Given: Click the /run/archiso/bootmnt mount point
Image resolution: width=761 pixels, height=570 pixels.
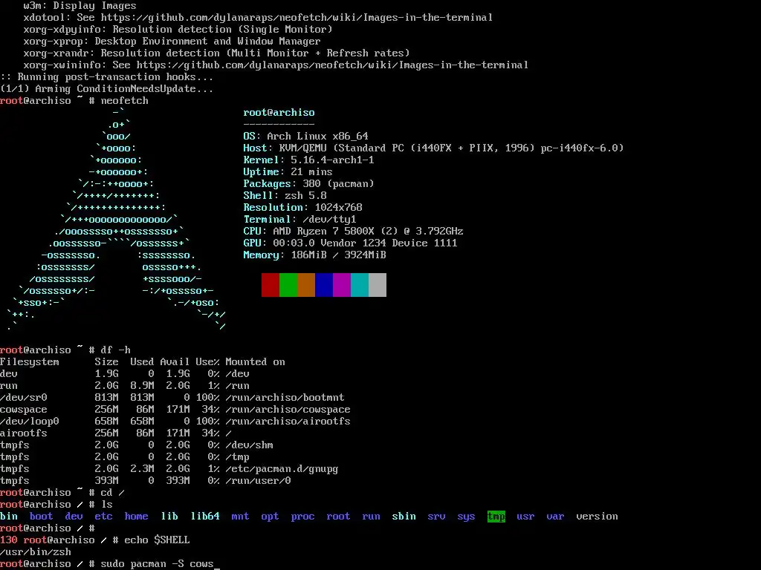Looking at the screenshot, I should 285,398.
